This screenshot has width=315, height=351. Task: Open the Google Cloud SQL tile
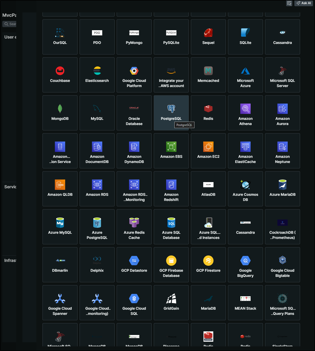pos(134,303)
